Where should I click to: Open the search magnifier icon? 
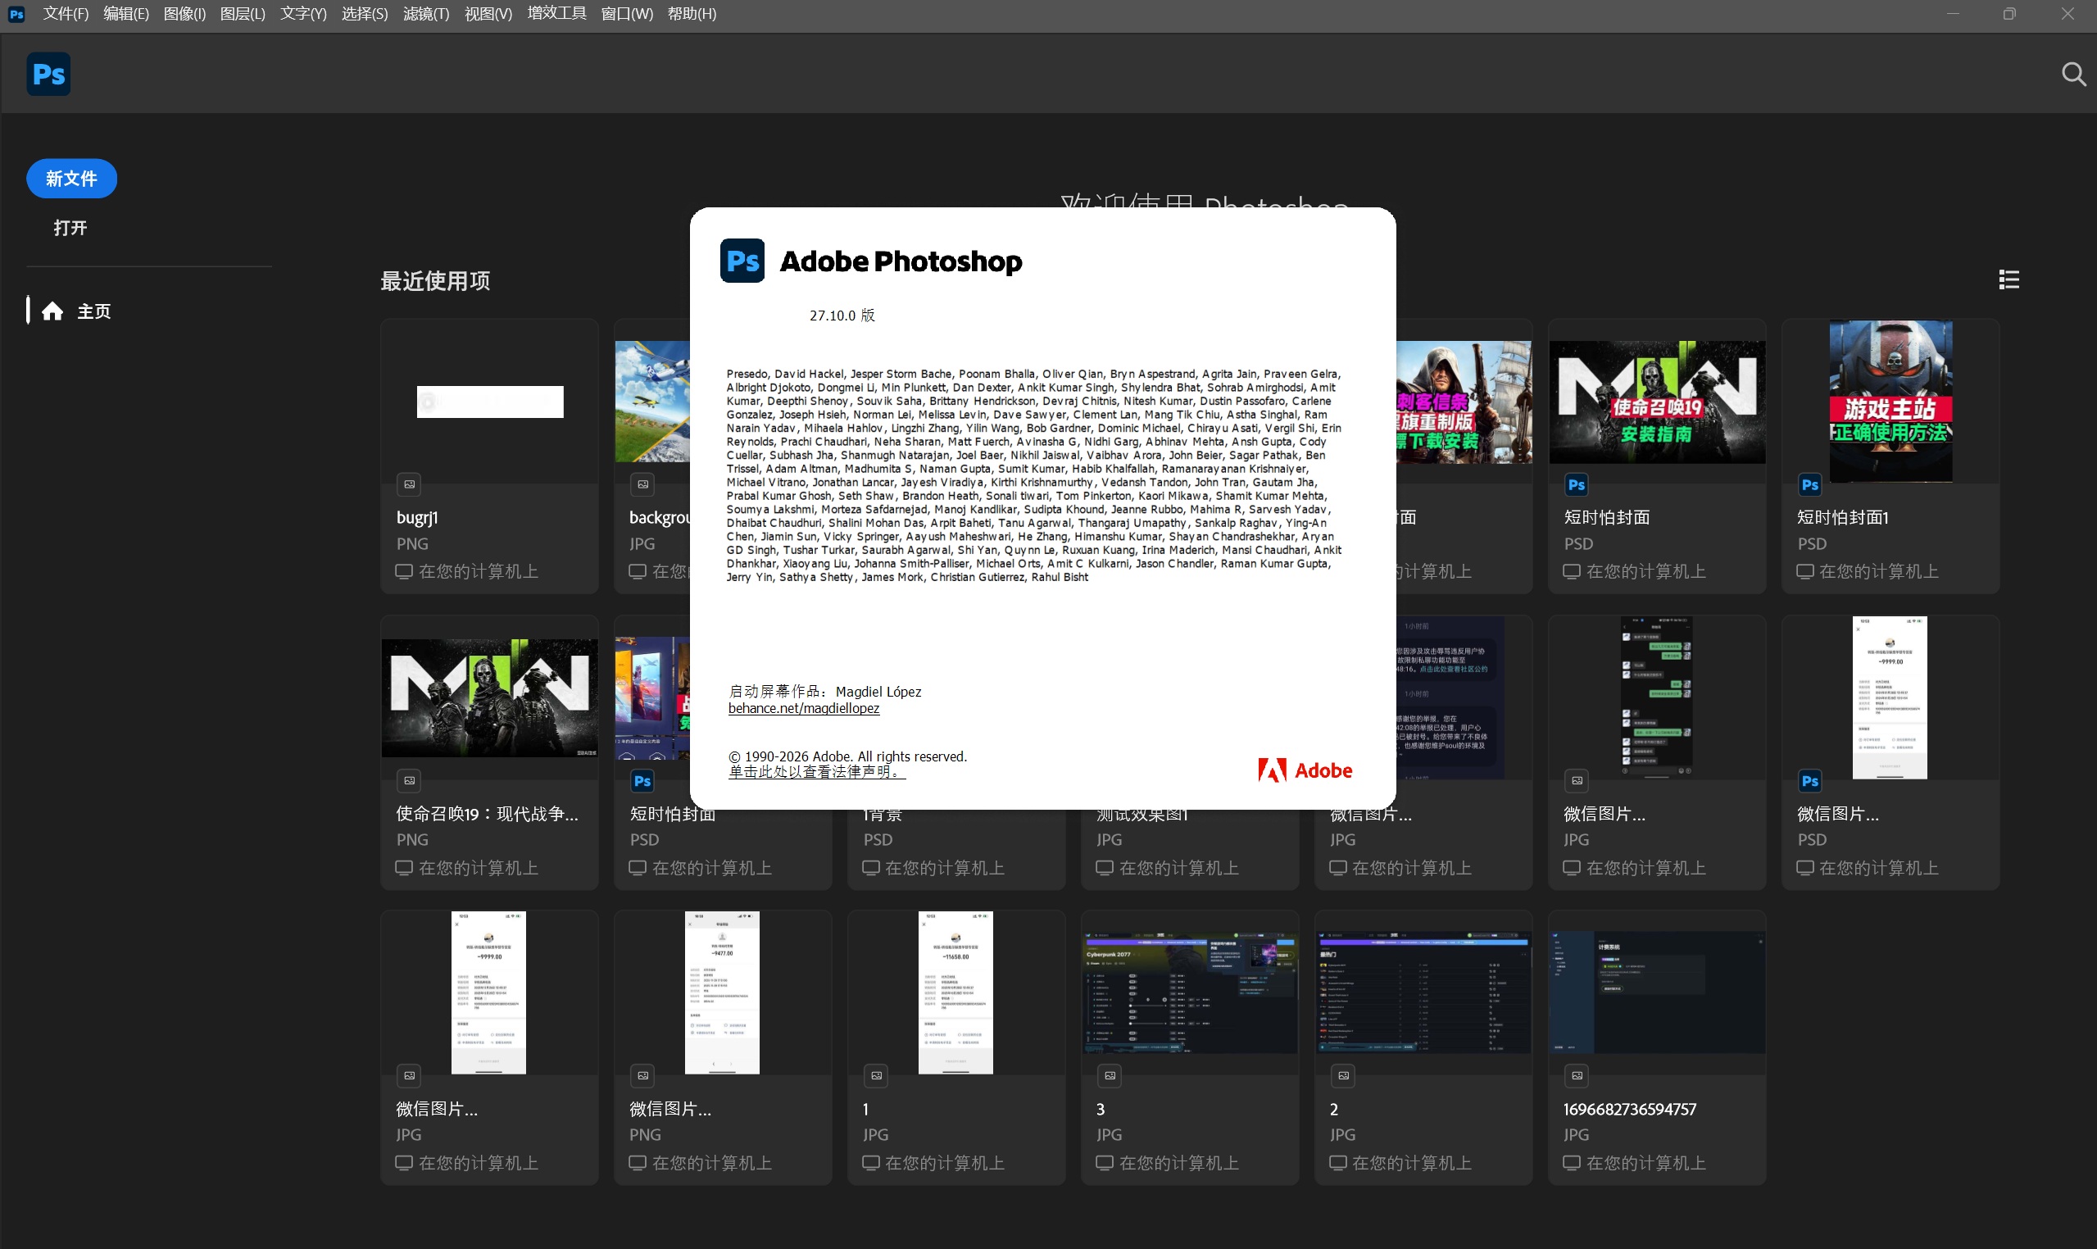coord(2072,74)
